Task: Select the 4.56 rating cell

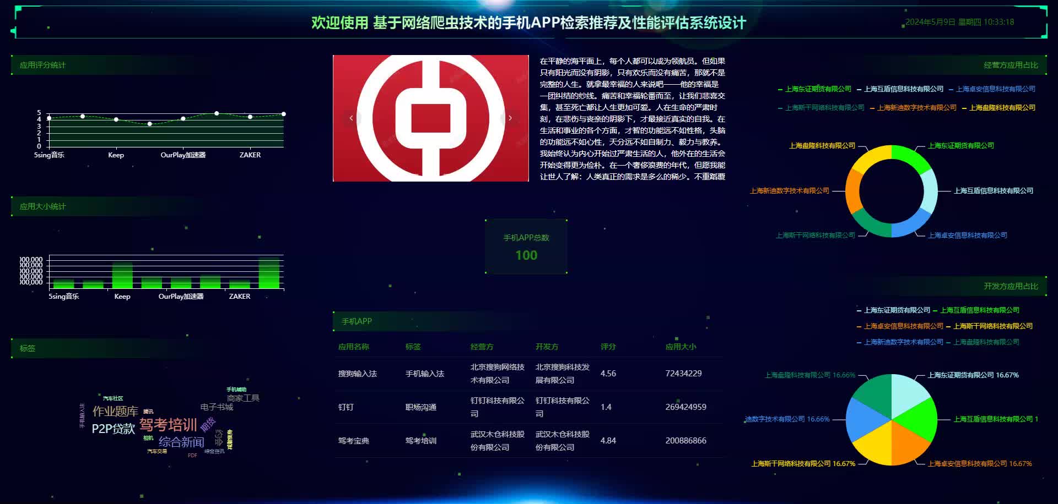Action: [608, 374]
